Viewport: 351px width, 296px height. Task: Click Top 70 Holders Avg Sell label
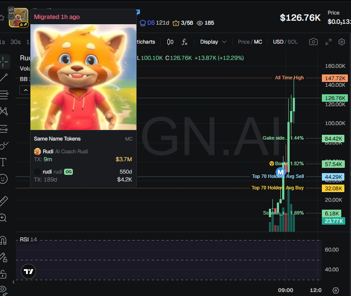click(x=278, y=176)
